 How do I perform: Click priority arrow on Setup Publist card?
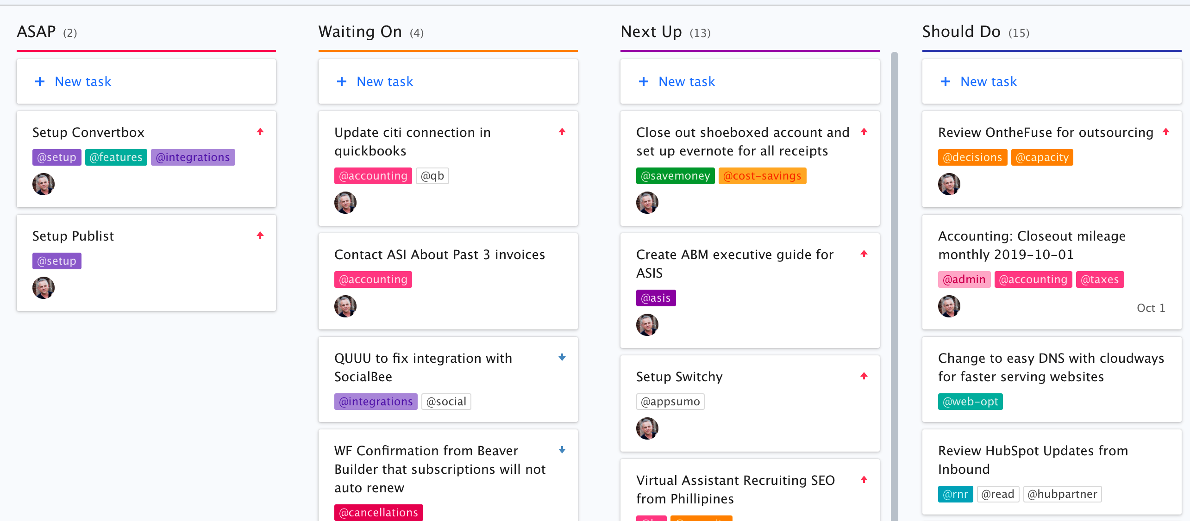pyautogui.click(x=260, y=236)
